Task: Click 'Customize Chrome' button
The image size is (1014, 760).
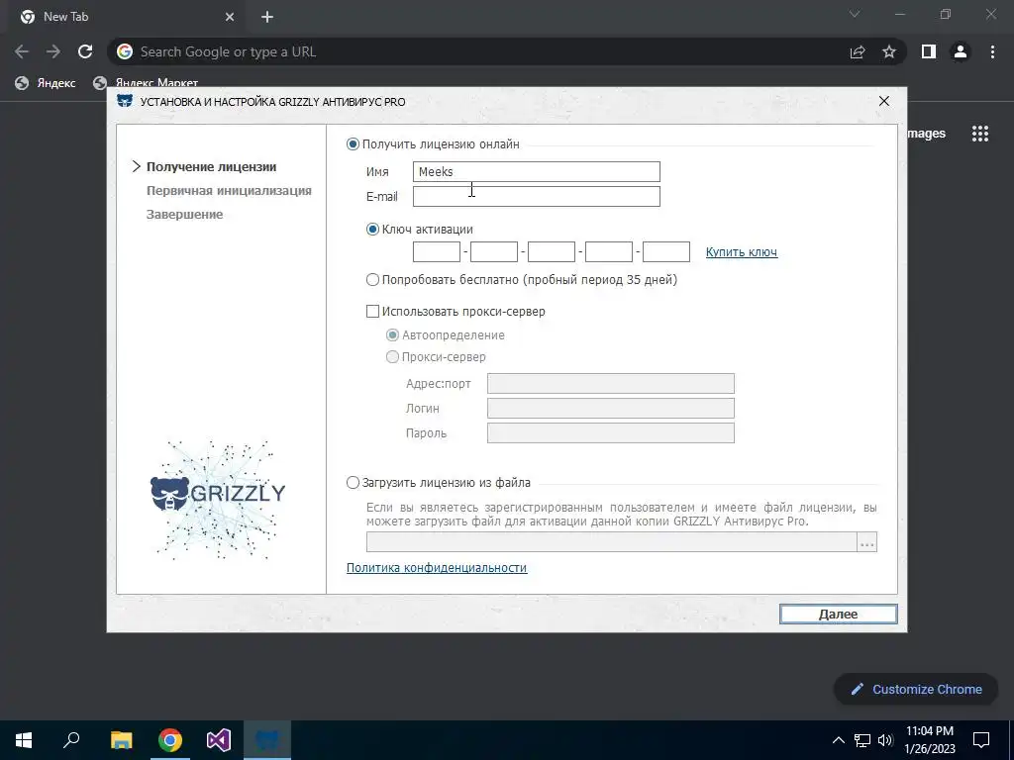Action: point(916,689)
